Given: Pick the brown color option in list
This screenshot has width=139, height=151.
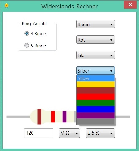Looking at the screenshot, I should click(x=95, y=91).
